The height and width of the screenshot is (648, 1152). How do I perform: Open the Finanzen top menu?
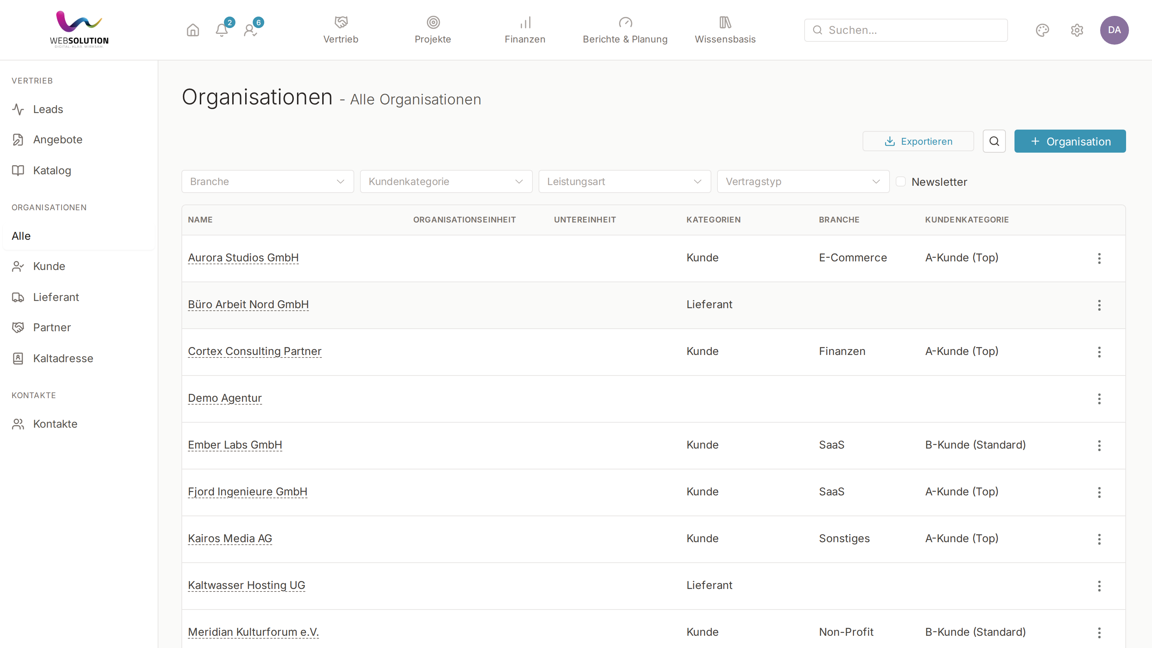525,30
